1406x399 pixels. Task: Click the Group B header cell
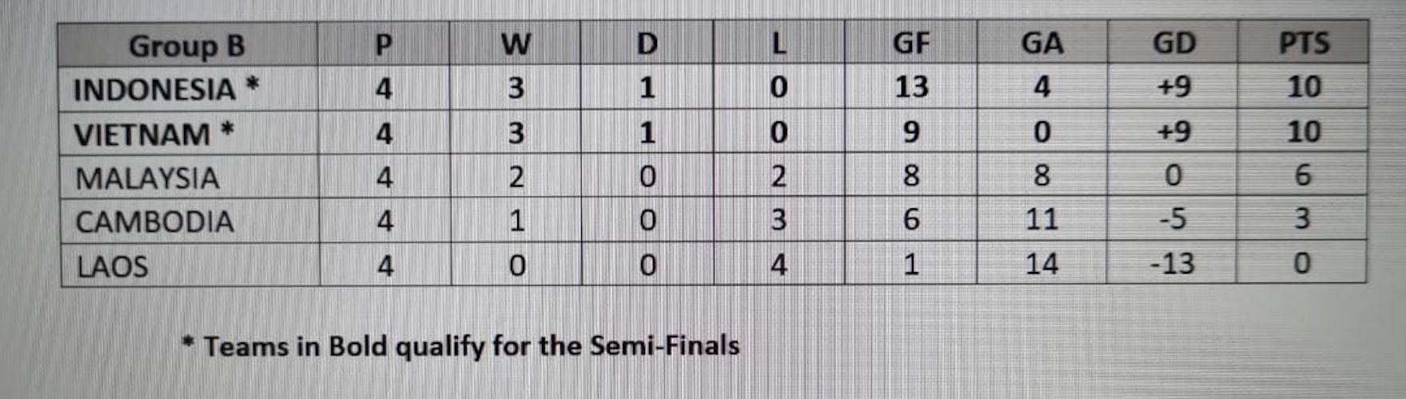pos(186,45)
